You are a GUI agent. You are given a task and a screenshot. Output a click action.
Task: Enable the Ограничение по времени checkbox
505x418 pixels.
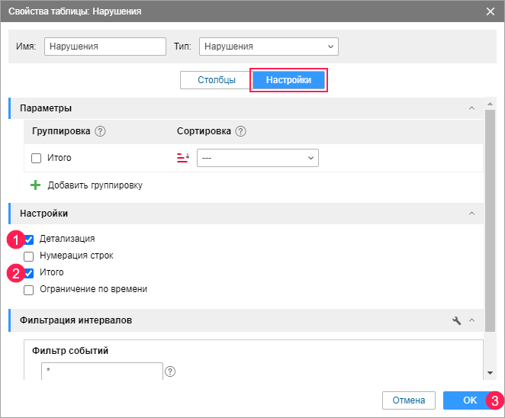(29, 290)
